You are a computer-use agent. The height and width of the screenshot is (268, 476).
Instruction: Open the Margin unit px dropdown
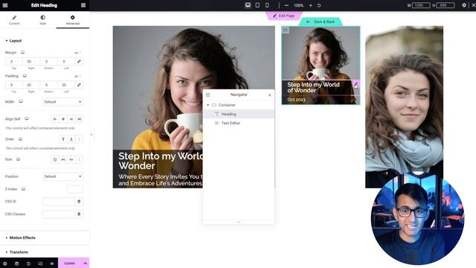point(77,53)
